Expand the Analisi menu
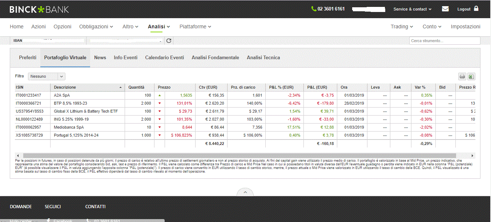The width and height of the screenshot is (491, 222). 159,27
